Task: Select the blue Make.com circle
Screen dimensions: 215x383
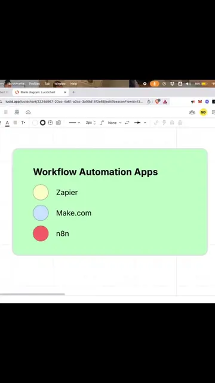Action: [41, 213]
